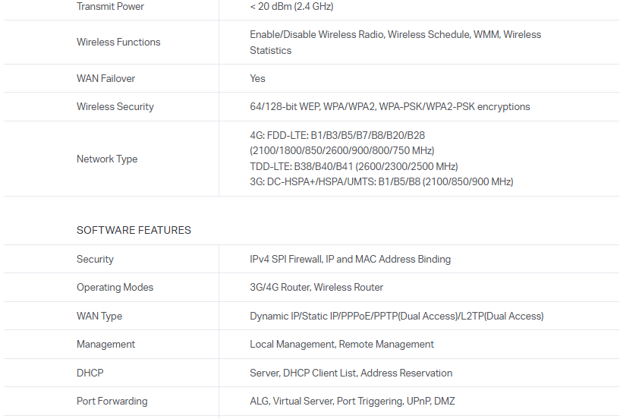Click the WAN Failover label
This screenshot has height=419, width=620.
tap(105, 79)
